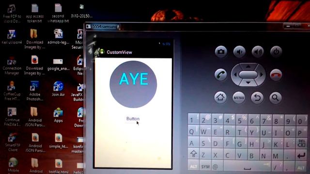Click the emulator Home button

pos(220,98)
